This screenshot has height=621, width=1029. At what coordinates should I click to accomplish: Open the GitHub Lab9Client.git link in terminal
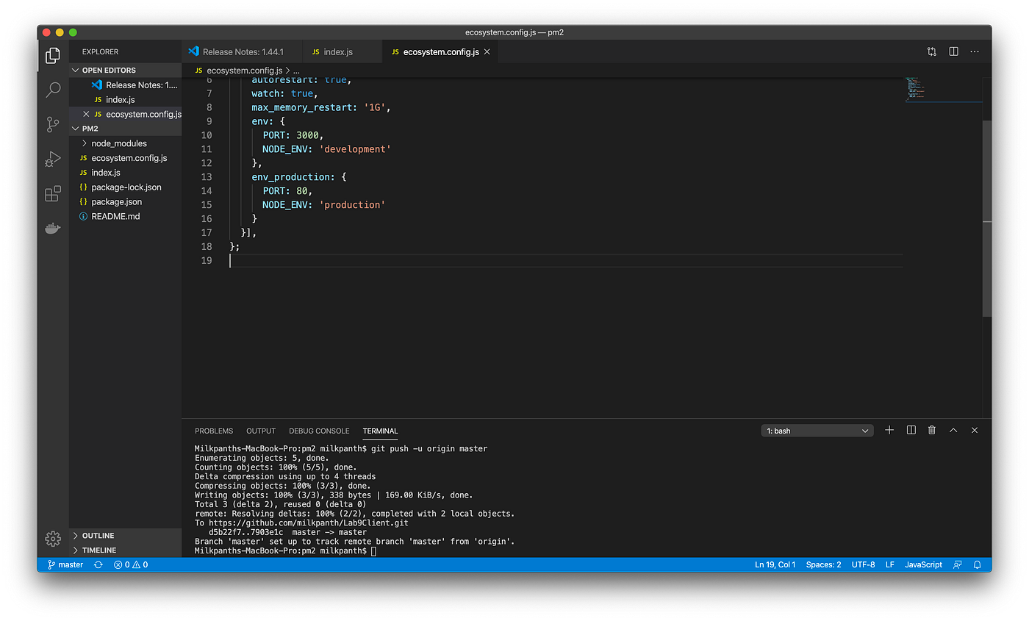[309, 523]
